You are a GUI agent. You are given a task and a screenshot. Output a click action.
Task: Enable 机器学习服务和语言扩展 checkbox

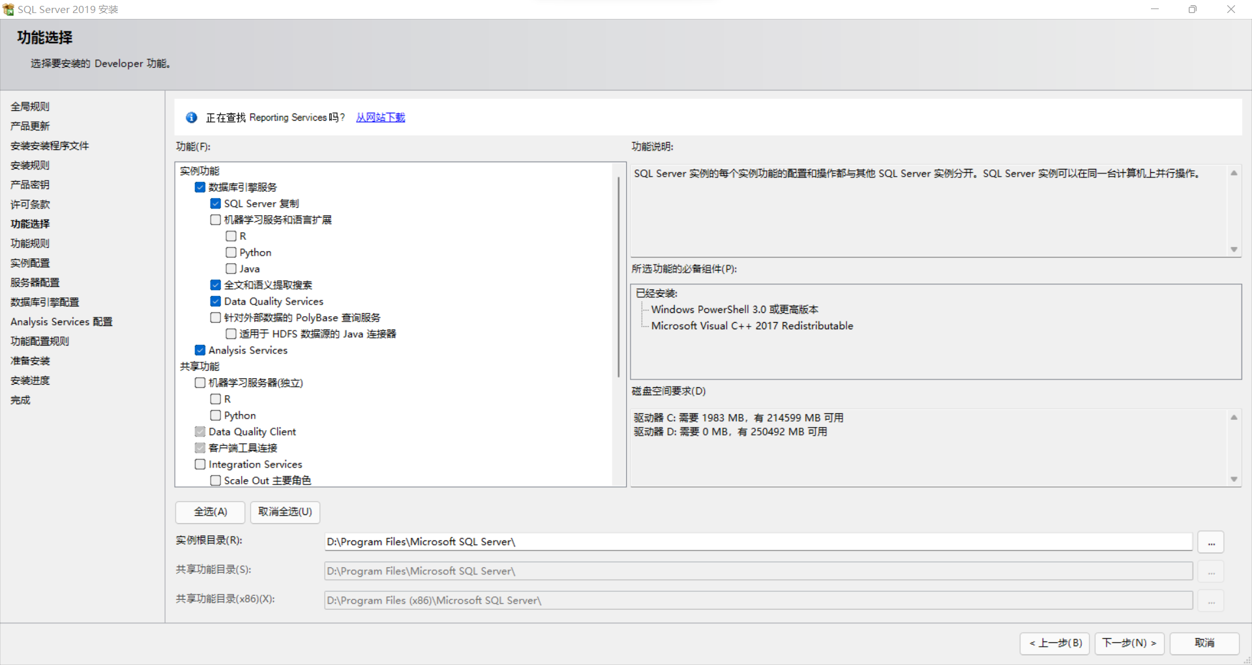click(x=216, y=220)
